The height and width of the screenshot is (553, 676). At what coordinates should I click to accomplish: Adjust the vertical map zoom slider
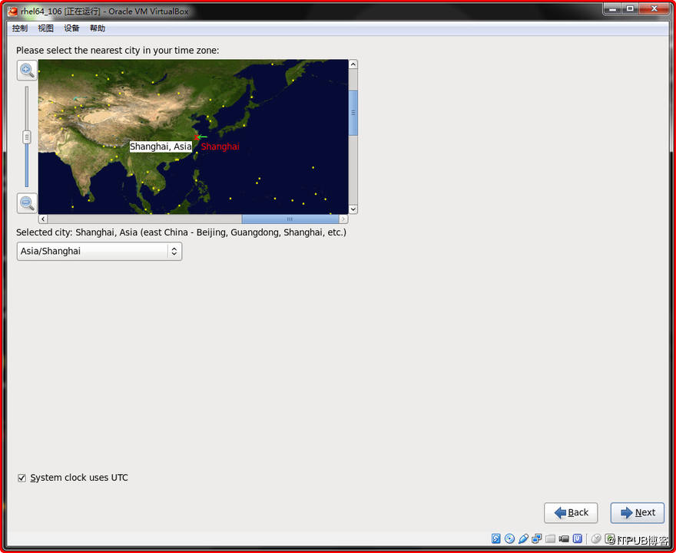click(26, 137)
